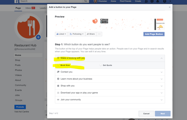Viewport: 187px width, 120px height.
Task: Select Photos in the page sidebar
Action: click(x=18, y=70)
